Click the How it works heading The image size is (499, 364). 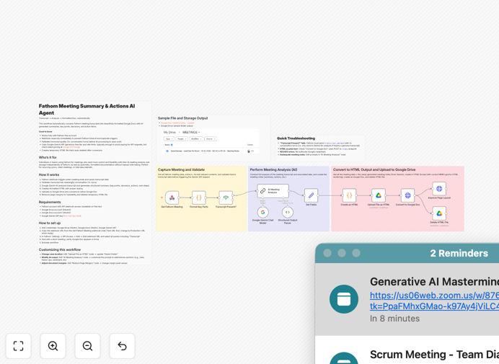pyautogui.click(x=49, y=174)
